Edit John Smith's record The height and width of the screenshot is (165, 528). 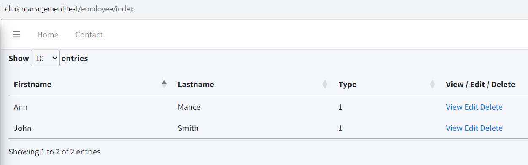(471, 128)
